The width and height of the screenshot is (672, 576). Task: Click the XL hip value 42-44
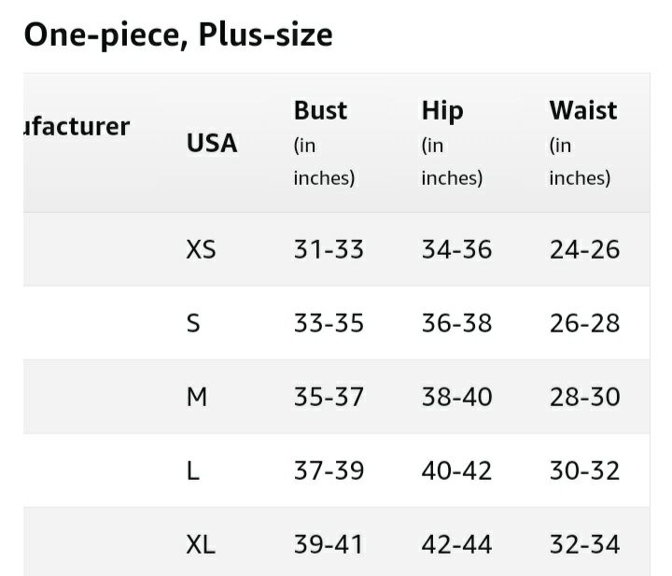click(456, 544)
